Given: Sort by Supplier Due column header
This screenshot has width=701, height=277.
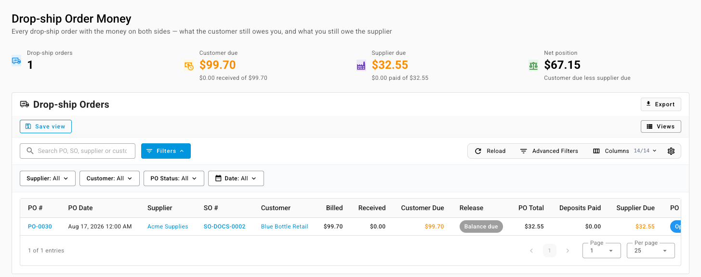Looking at the screenshot, I should coord(635,208).
